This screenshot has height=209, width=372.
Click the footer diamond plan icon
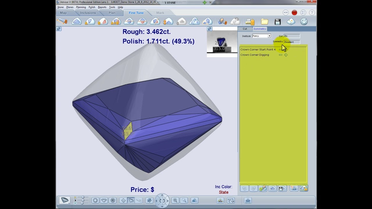273,188
